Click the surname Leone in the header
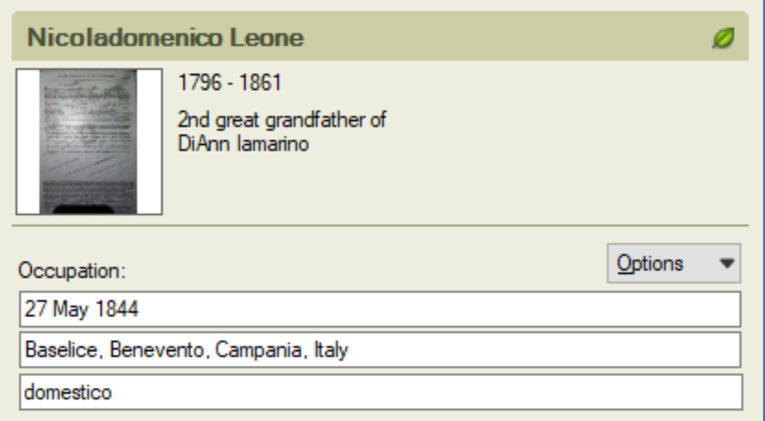Image resolution: width=765 pixels, height=421 pixels. tap(267, 38)
